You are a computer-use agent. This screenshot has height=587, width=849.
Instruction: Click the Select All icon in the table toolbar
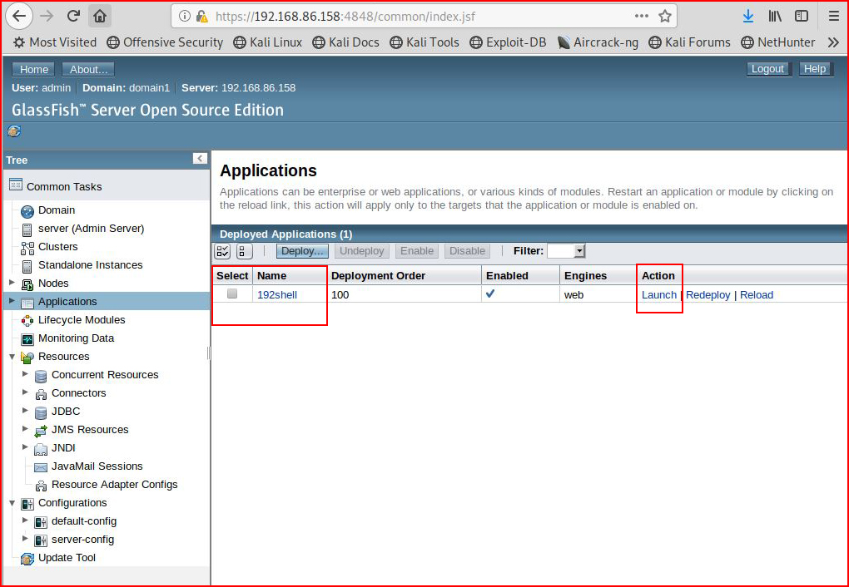[x=222, y=251]
